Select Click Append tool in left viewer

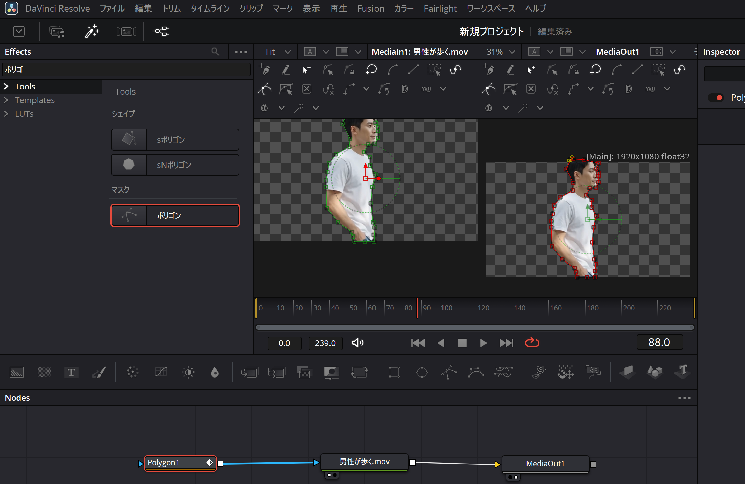(265, 70)
